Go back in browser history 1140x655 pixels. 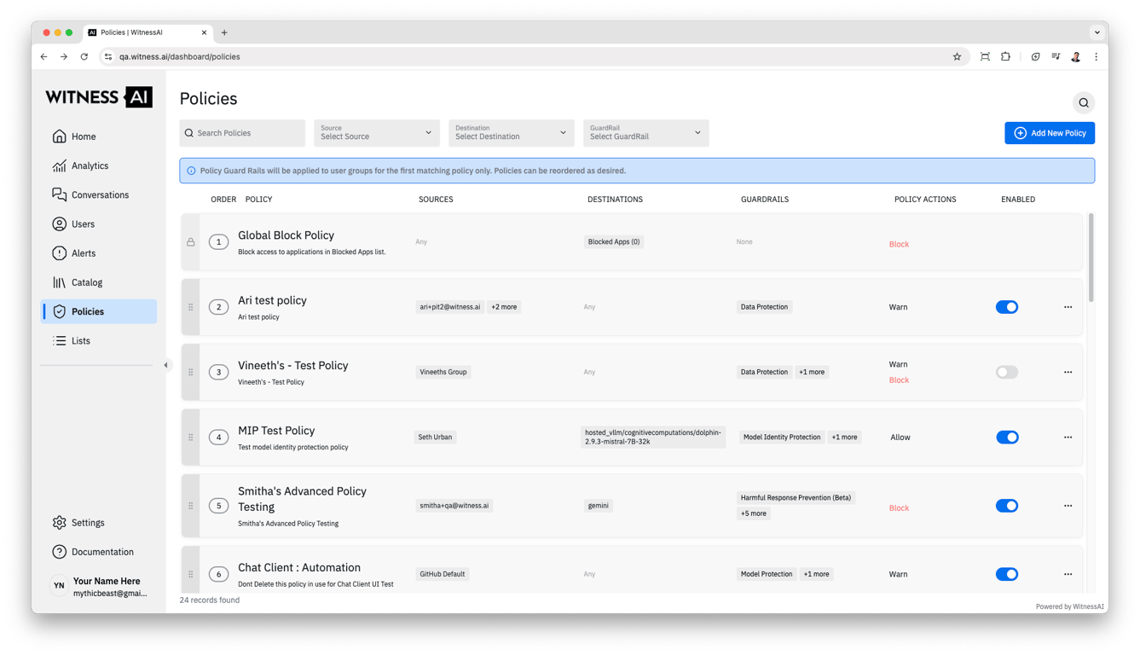click(x=44, y=57)
